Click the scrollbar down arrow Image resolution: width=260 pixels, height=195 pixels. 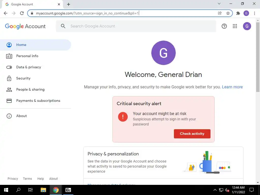pyautogui.click(x=258, y=183)
